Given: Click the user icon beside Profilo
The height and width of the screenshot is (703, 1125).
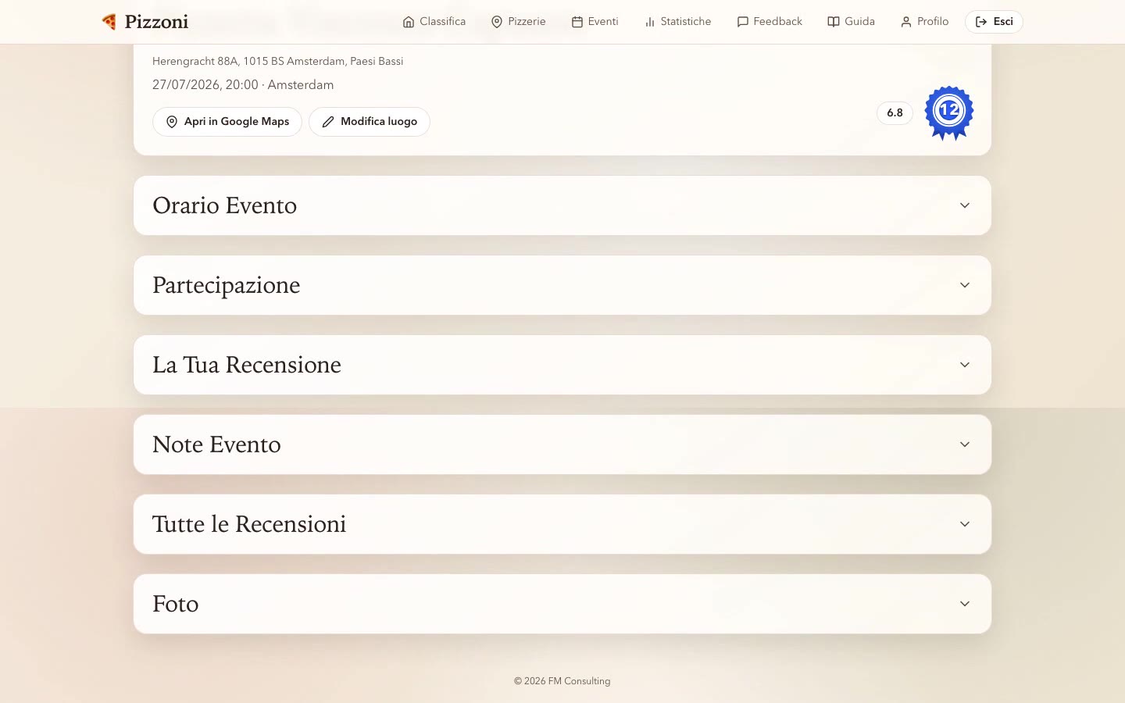Looking at the screenshot, I should coord(906,22).
